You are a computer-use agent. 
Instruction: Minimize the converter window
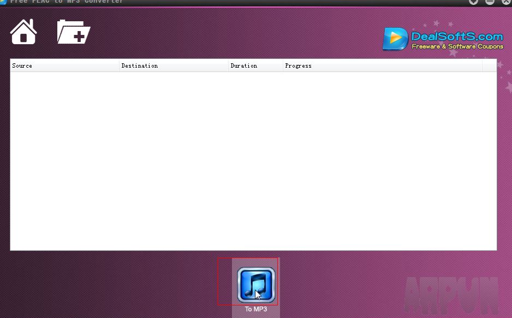pyautogui.click(x=490, y=2)
